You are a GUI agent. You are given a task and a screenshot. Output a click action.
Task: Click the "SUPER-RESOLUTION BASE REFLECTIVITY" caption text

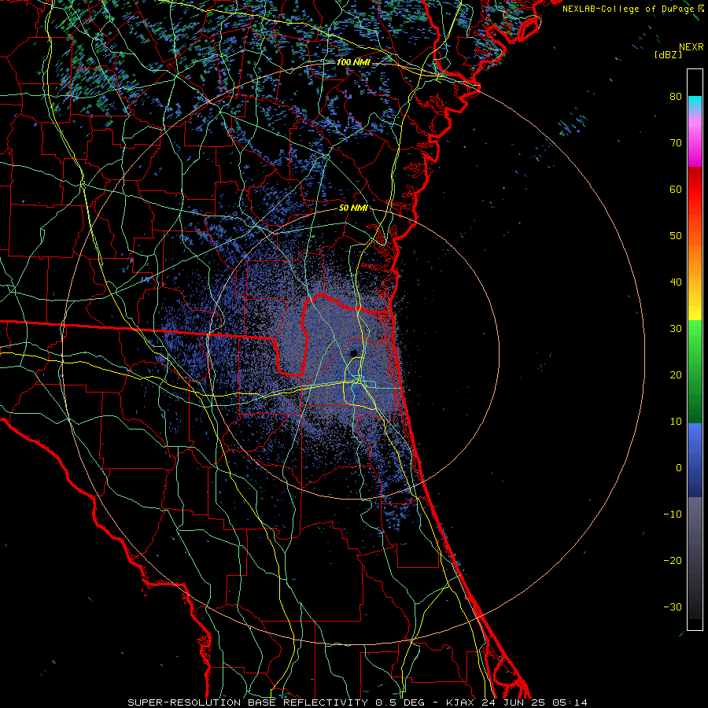pyautogui.click(x=248, y=702)
